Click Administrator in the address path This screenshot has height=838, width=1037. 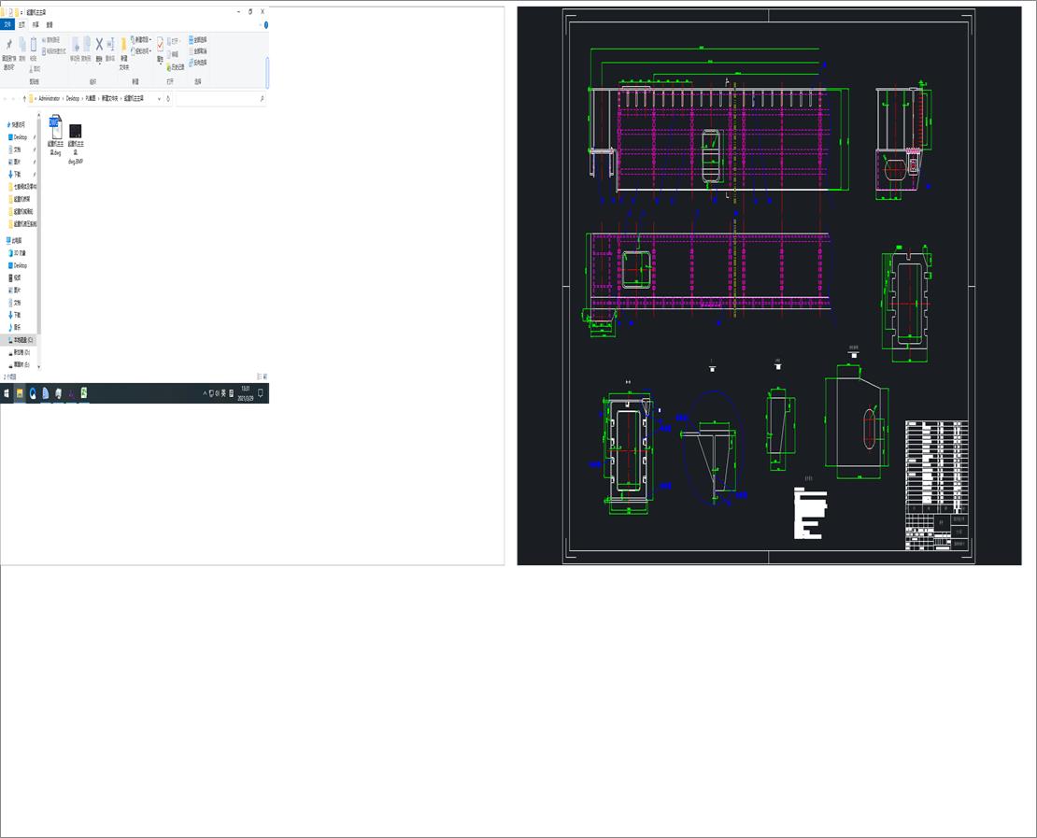[x=49, y=98]
